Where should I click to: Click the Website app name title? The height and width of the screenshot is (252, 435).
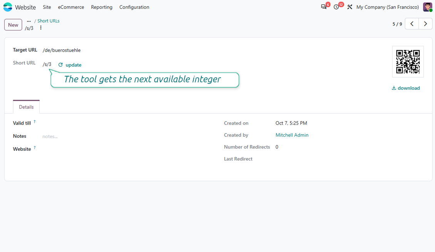click(x=25, y=7)
